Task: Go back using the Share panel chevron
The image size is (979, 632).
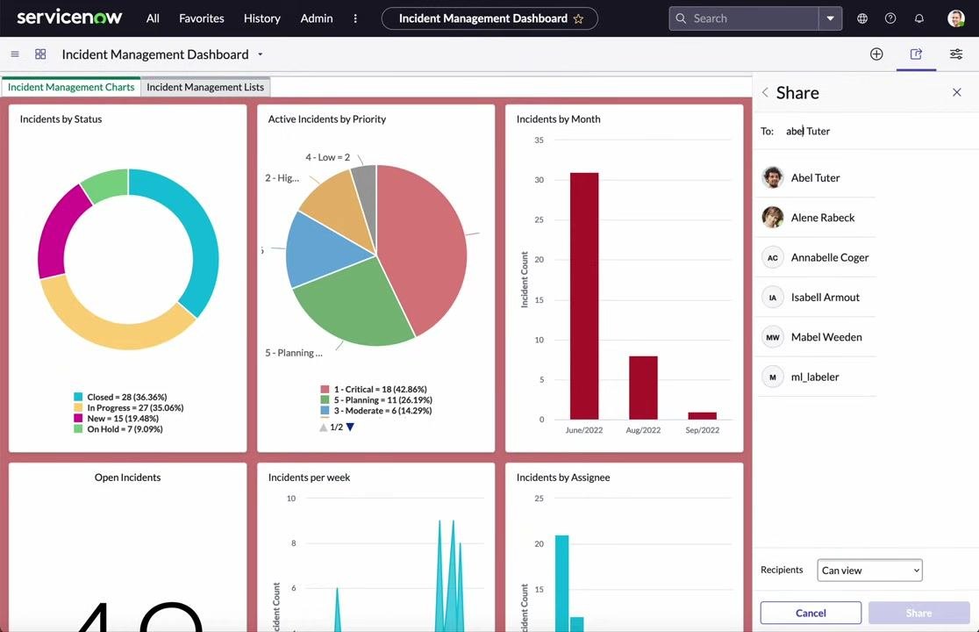Action: click(x=765, y=92)
